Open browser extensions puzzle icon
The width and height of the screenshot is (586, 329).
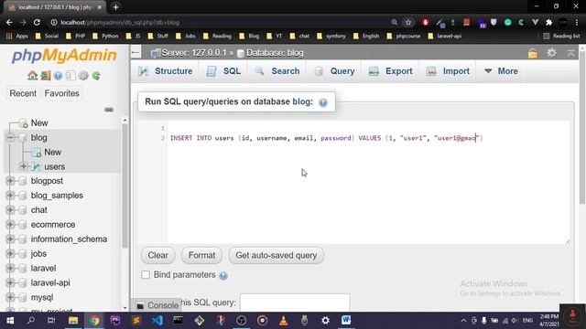click(x=549, y=22)
